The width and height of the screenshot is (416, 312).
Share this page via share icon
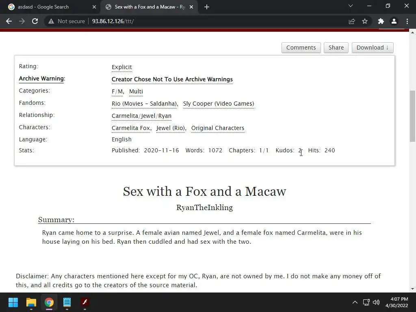tap(352, 21)
